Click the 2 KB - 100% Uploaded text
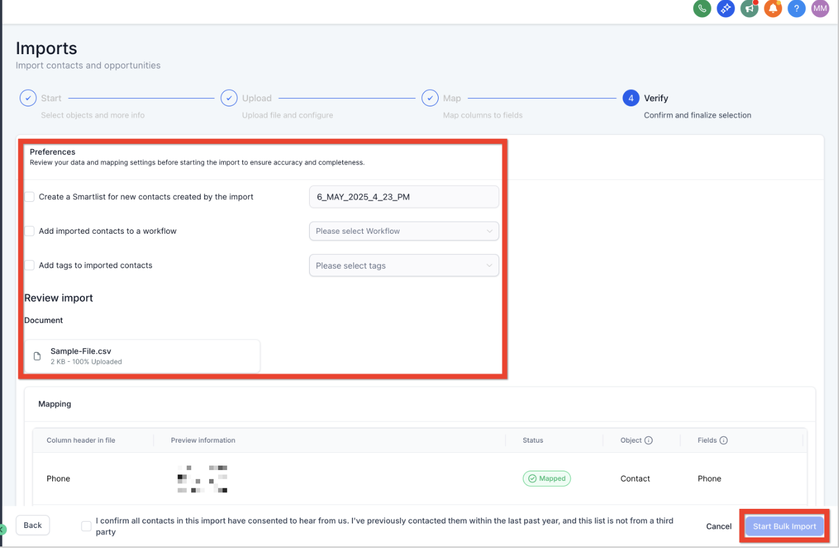The image size is (839, 549). tap(86, 362)
